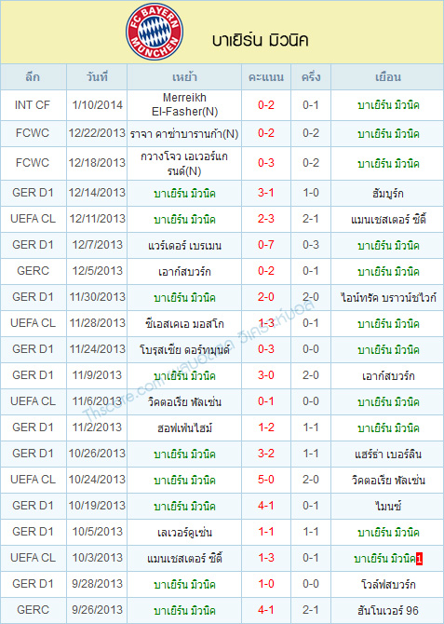Viewport: 444px width, 624px height.
Task: Click the 2-3 score on 12/11/2013 row
Action: click(x=266, y=219)
